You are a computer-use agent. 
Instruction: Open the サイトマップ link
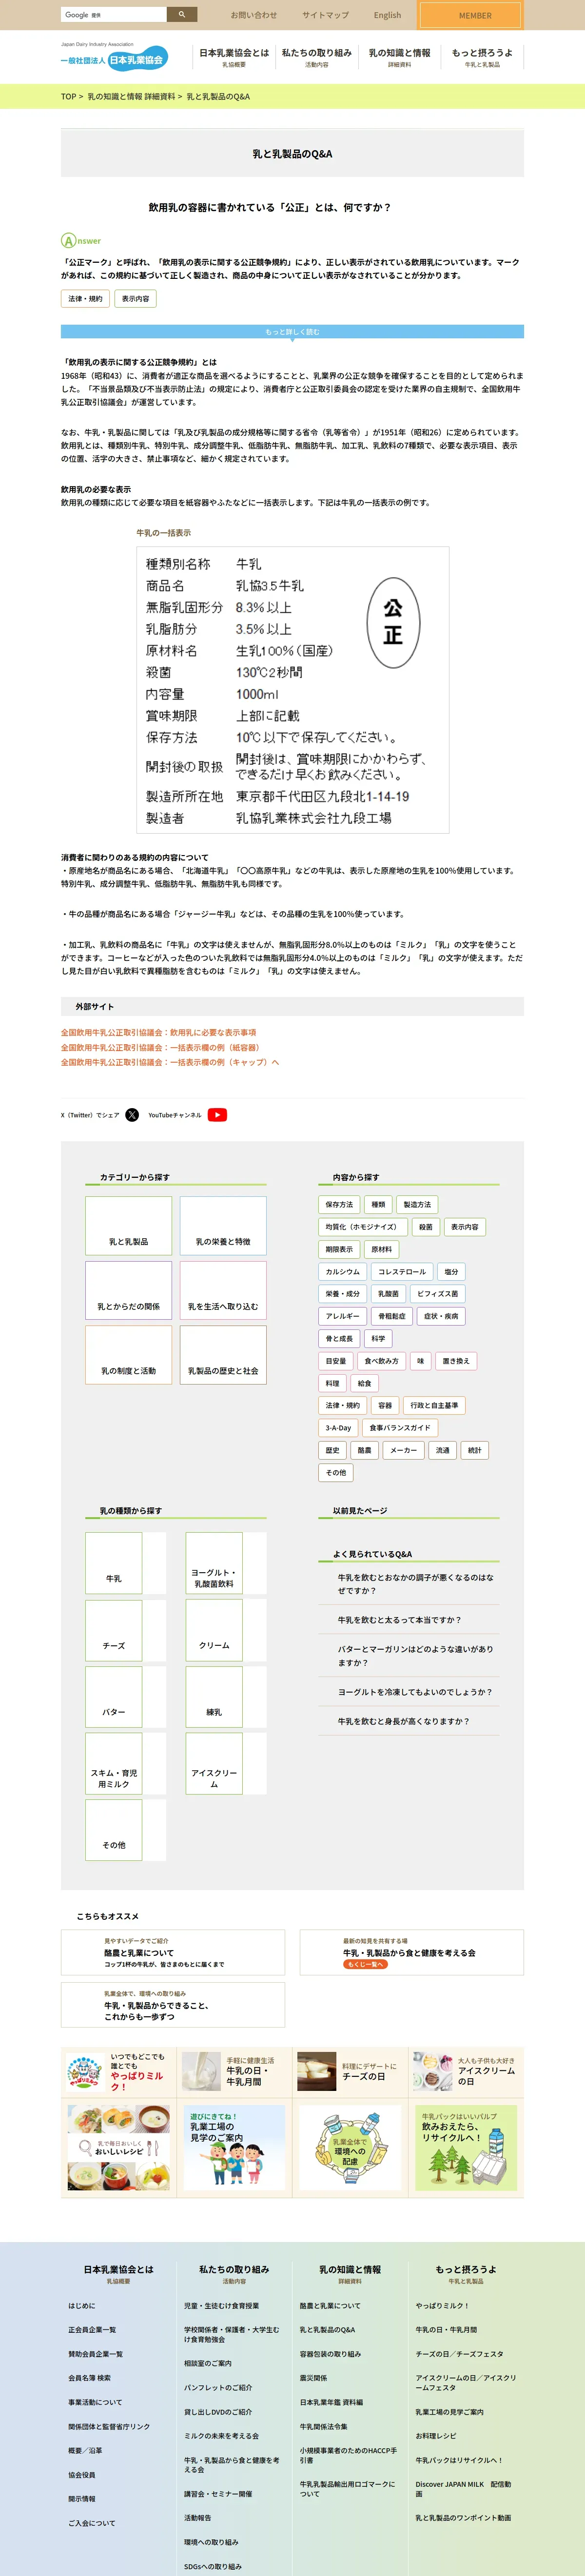326,15
